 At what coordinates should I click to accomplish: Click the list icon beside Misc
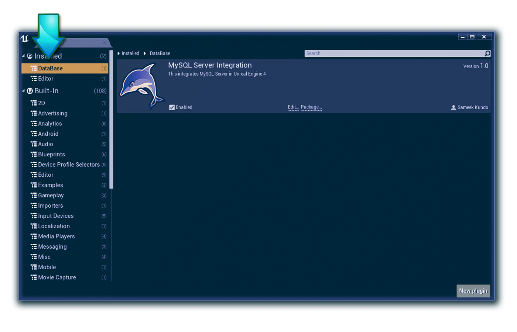click(34, 257)
